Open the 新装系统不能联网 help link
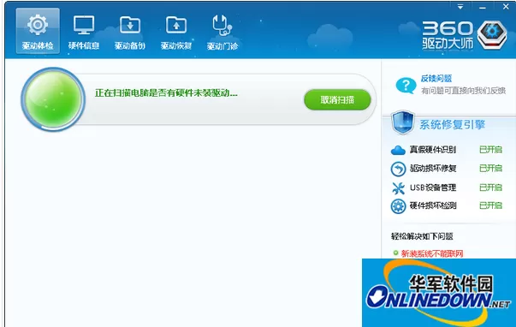Screen dimensions: 516x327 [432, 253]
